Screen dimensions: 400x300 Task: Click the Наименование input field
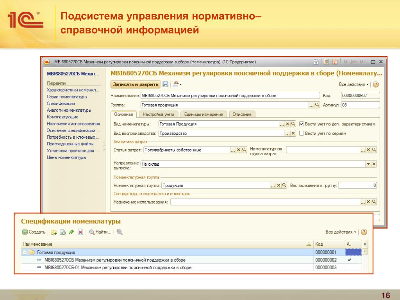(230, 96)
